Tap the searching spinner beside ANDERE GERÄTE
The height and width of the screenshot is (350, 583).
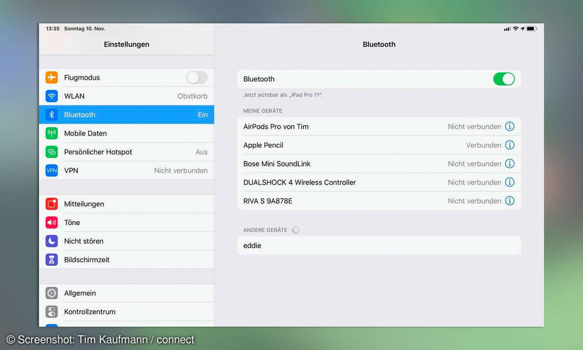tap(295, 230)
